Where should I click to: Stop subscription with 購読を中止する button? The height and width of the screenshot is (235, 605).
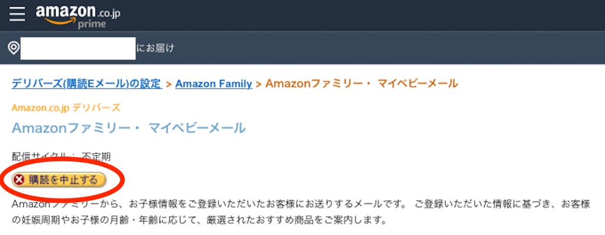59,179
